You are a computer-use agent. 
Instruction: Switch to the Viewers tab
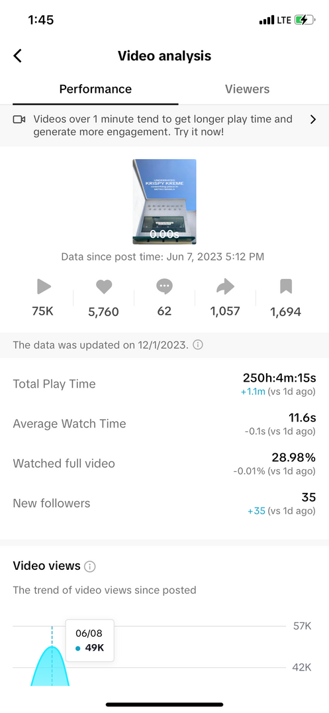247,89
